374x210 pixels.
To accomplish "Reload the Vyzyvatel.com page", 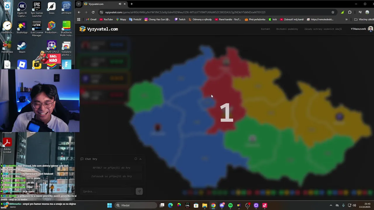I will pyautogui.click(x=93, y=12).
